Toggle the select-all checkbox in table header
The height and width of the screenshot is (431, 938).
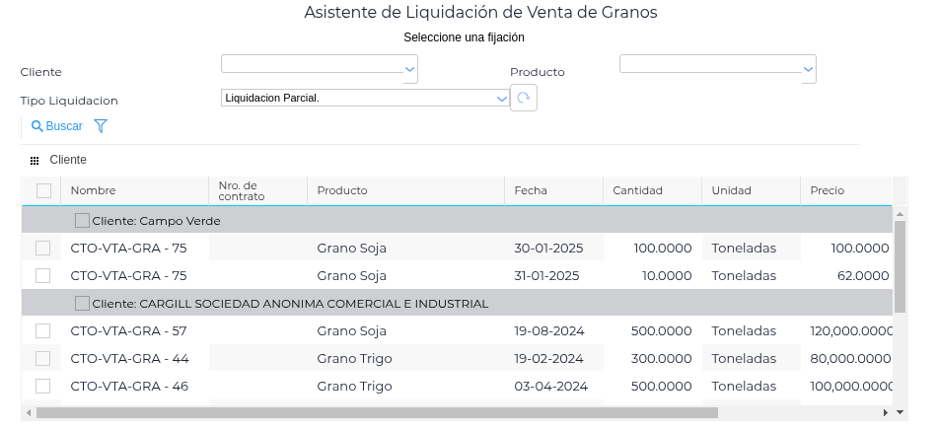[x=43, y=190]
